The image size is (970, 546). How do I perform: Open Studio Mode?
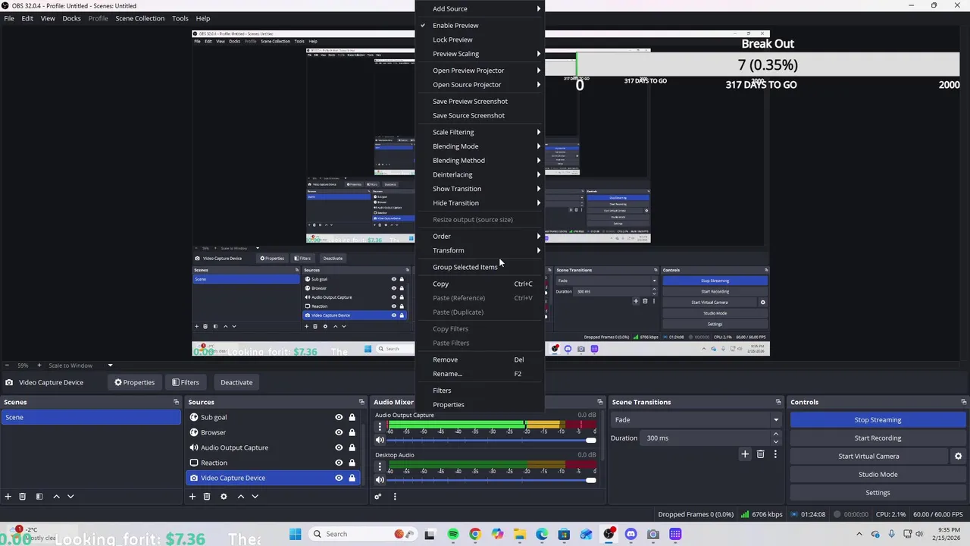click(x=878, y=475)
